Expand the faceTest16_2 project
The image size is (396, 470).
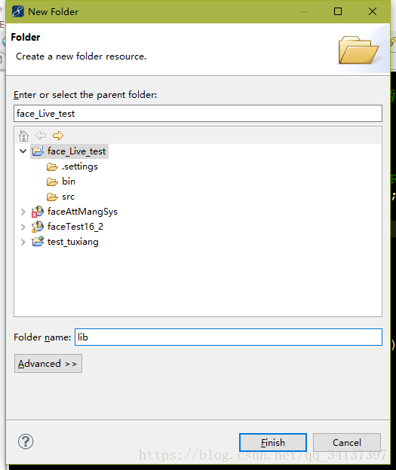[23, 227]
